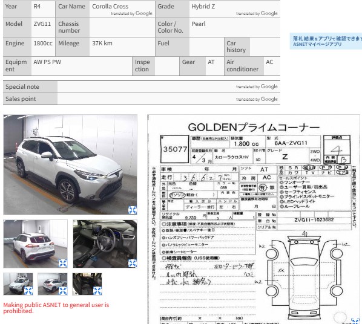Open the rear view car thumbnail
The height and width of the screenshot is (324, 362).
click(36, 244)
